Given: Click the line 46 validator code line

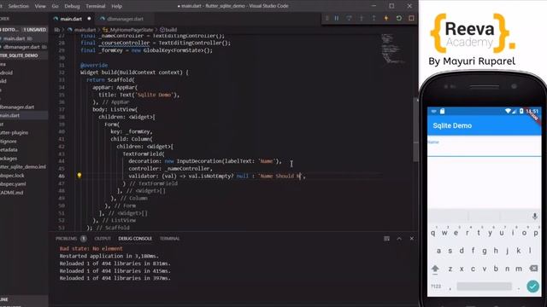Looking at the screenshot, I should pyautogui.click(x=217, y=177).
